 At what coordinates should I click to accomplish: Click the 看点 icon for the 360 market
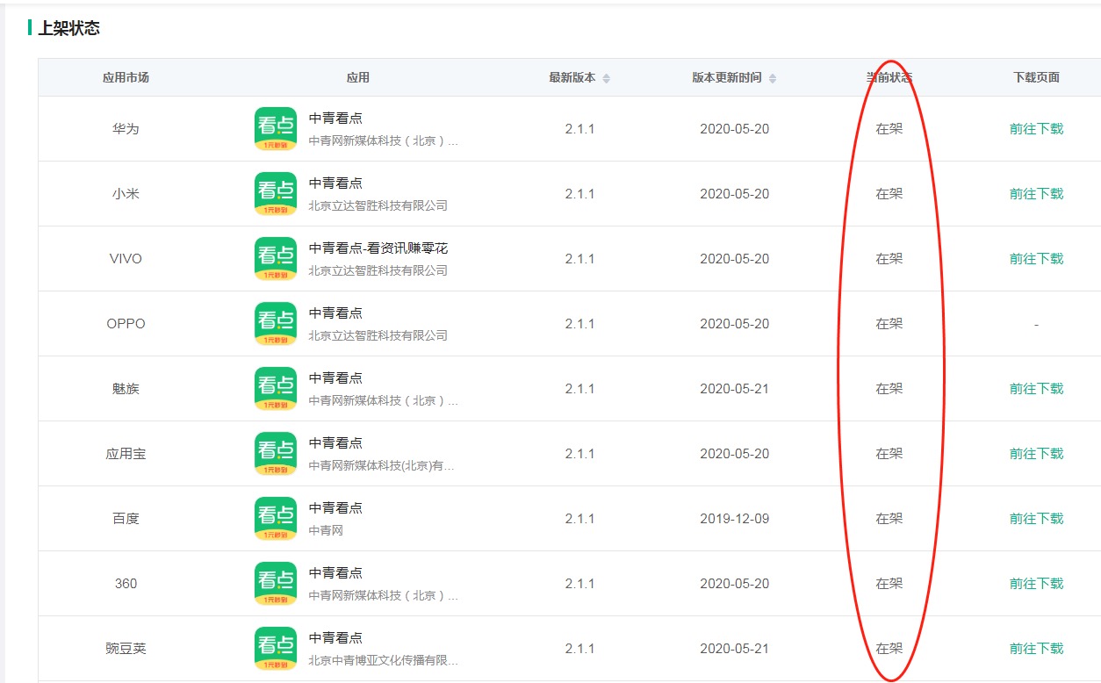277,582
